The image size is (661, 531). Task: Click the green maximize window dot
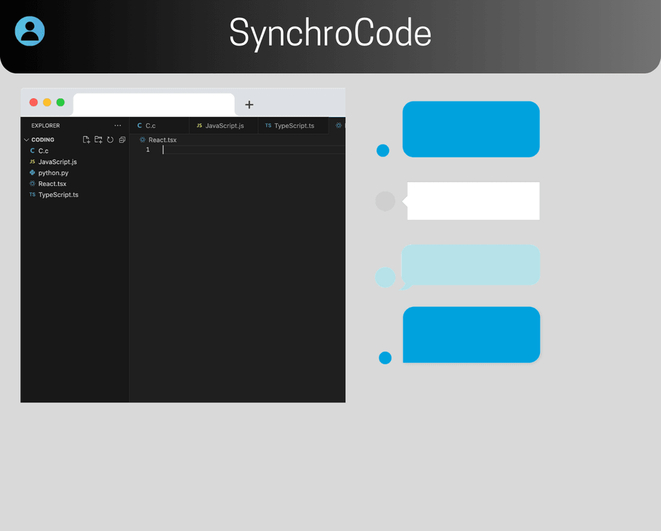point(61,102)
